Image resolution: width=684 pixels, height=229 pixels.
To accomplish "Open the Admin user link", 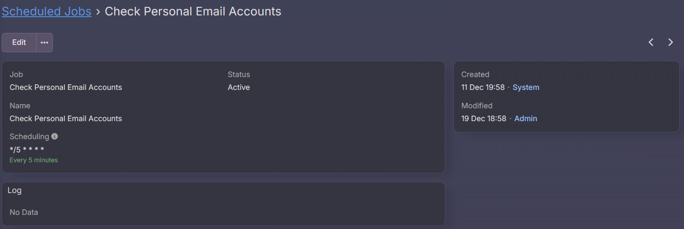I will tap(526, 119).
